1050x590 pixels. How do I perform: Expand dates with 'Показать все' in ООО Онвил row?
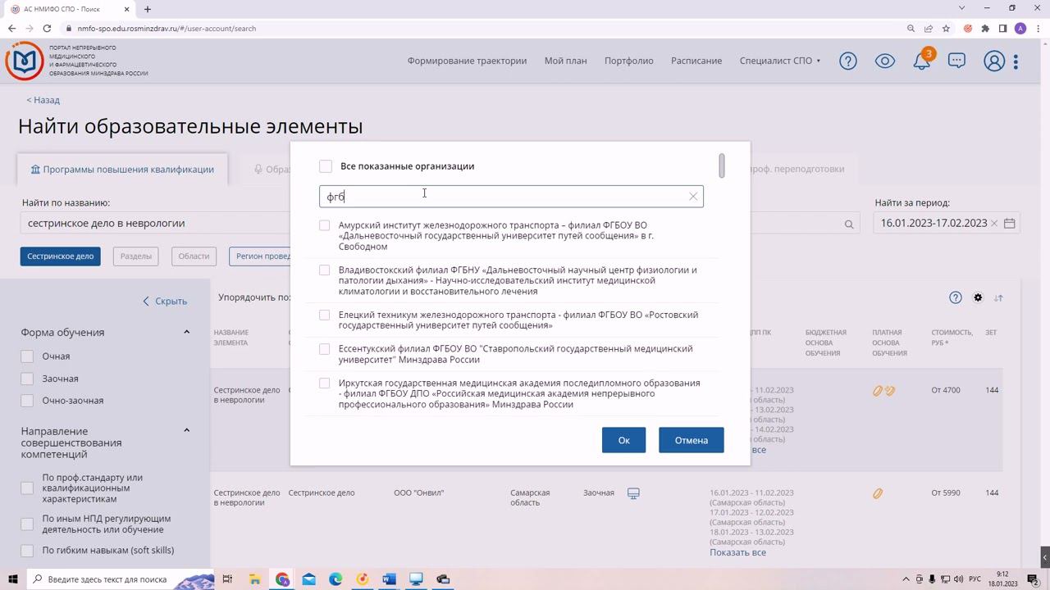[737, 552]
